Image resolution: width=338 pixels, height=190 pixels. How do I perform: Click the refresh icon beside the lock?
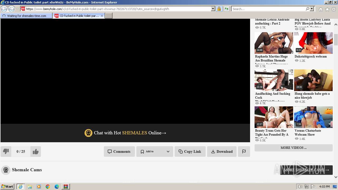point(226,9)
